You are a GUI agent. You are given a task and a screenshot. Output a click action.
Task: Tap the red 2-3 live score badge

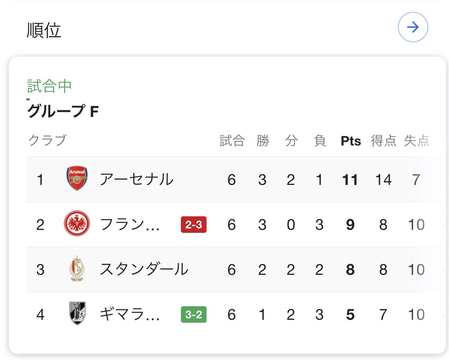193,224
